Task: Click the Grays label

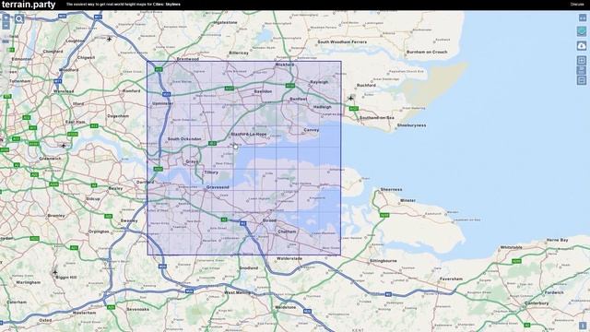Action: (192, 162)
